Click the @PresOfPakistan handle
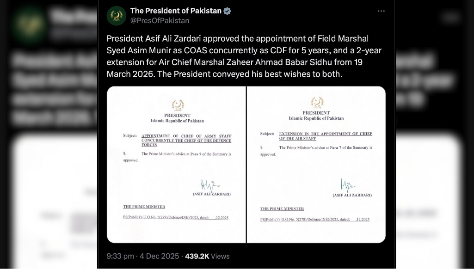Viewport: 474px width, 269px height. coord(160,21)
